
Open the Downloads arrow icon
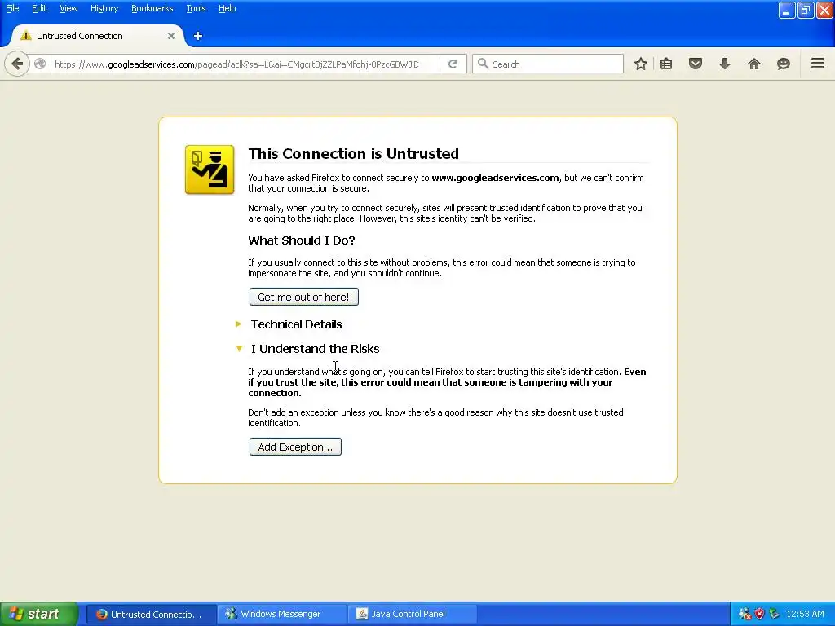coord(725,64)
